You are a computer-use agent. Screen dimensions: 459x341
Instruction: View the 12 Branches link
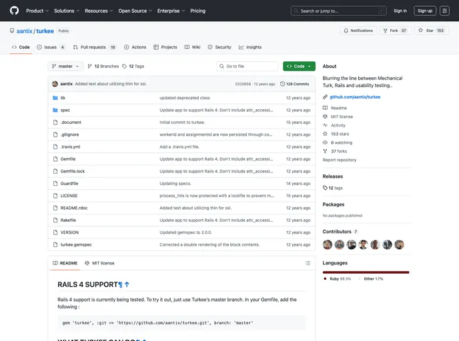click(x=103, y=67)
